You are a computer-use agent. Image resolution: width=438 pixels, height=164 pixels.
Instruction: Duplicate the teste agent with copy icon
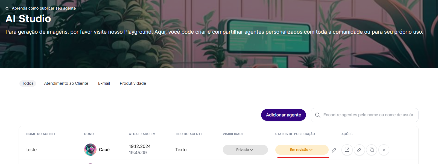(x=372, y=150)
